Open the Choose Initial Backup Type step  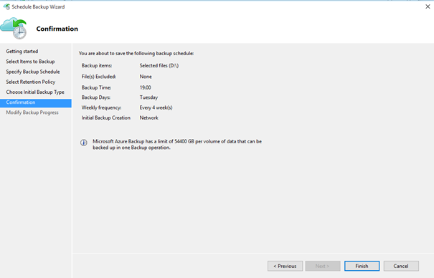(x=35, y=92)
